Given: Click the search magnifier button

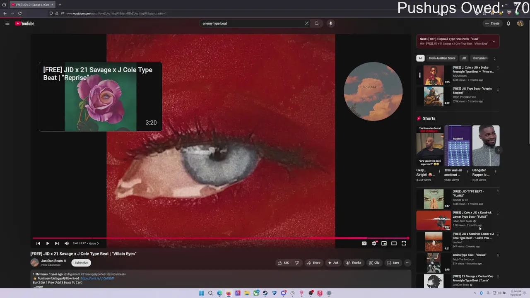Looking at the screenshot, I should tap(317, 24).
